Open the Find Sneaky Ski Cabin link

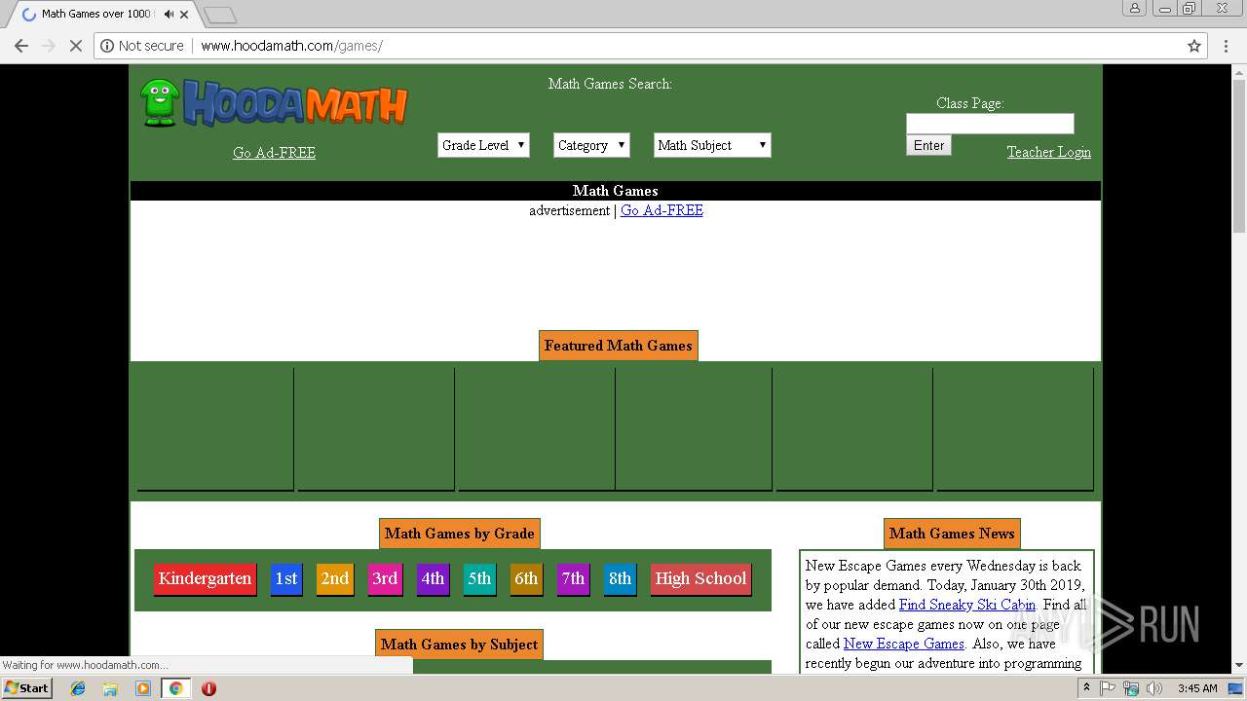pyautogui.click(x=967, y=605)
